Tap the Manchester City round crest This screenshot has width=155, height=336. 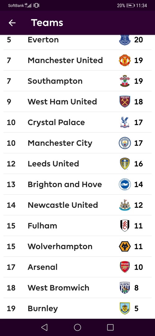point(125,143)
